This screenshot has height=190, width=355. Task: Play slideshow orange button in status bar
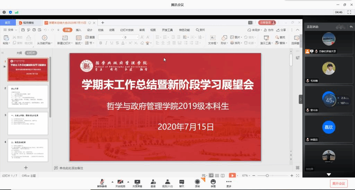click(x=232, y=175)
